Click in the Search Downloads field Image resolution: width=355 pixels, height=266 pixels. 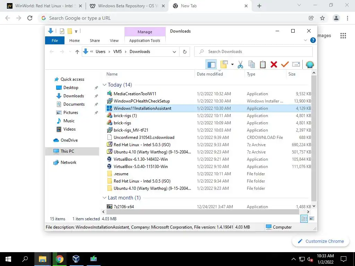coord(253,52)
